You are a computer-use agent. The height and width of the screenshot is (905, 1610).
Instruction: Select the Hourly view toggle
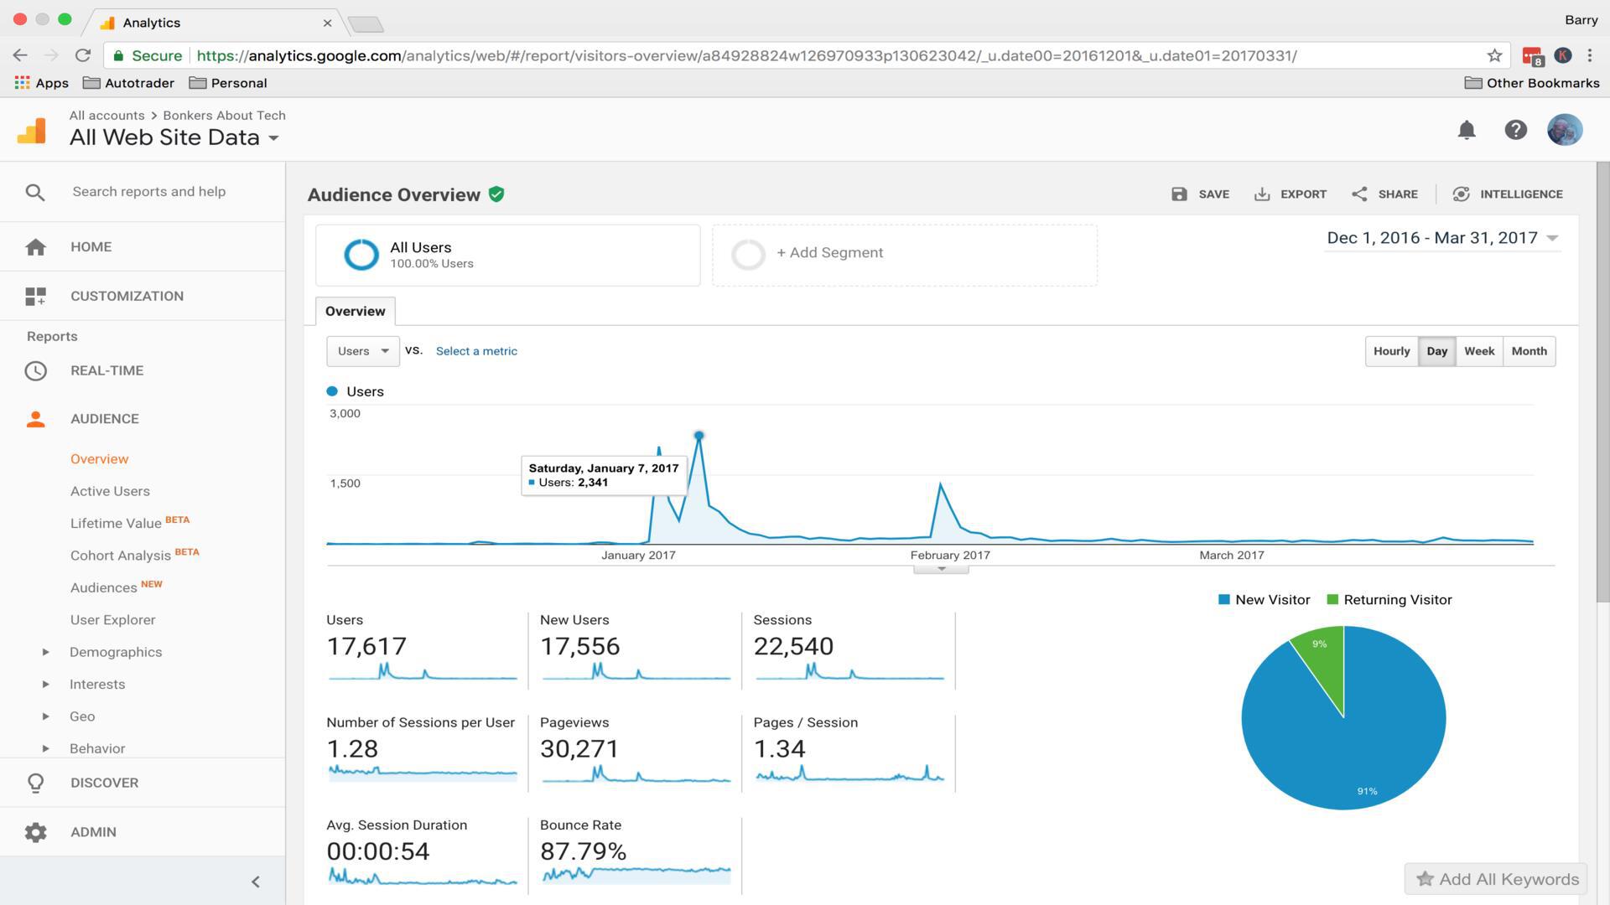(x=1390, y=350)
